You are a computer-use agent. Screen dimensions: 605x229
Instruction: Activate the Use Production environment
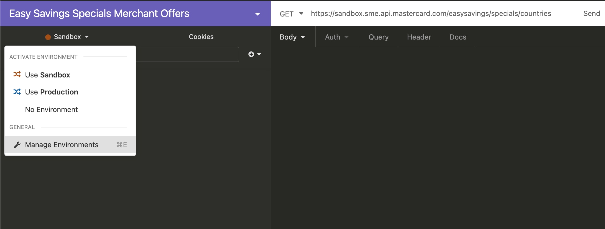(x=51, y=92)
